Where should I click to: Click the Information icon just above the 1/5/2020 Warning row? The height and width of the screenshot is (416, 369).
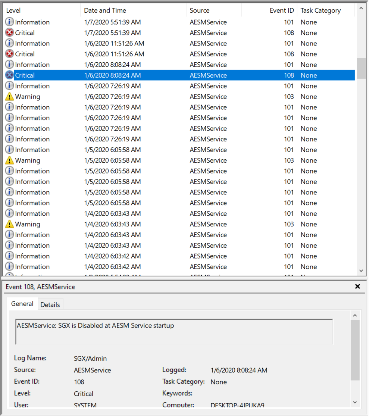click(9, 149)
